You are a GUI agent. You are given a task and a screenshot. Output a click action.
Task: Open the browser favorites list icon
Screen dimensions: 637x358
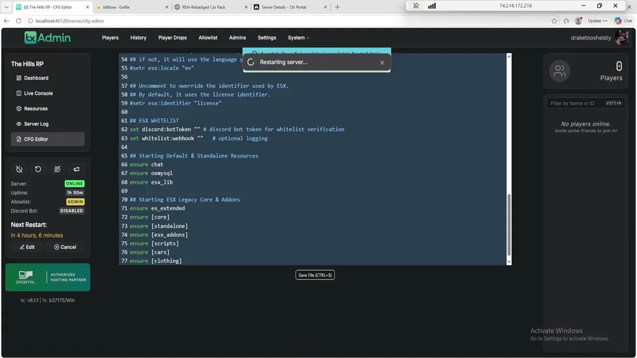pos(566,21)
